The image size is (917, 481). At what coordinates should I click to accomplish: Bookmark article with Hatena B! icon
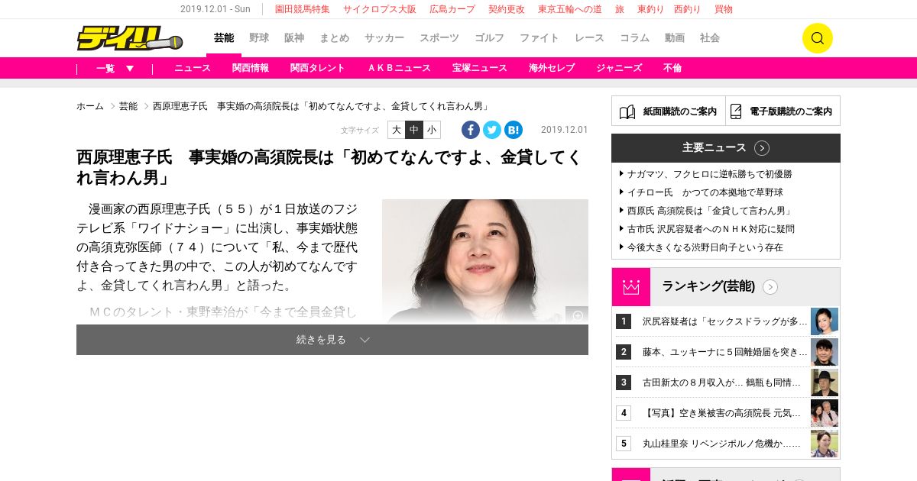(x=514, y=130)
